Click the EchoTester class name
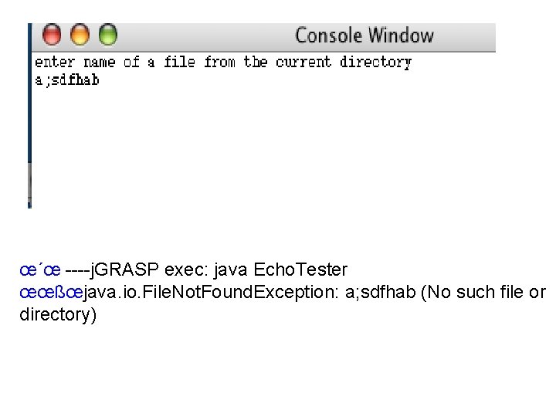The image size is (556, 417). [300, 270]
